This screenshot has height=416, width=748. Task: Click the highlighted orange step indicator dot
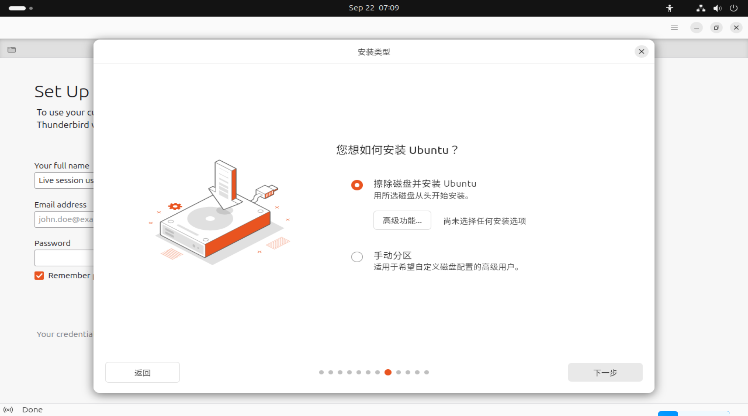click(388, 372)
